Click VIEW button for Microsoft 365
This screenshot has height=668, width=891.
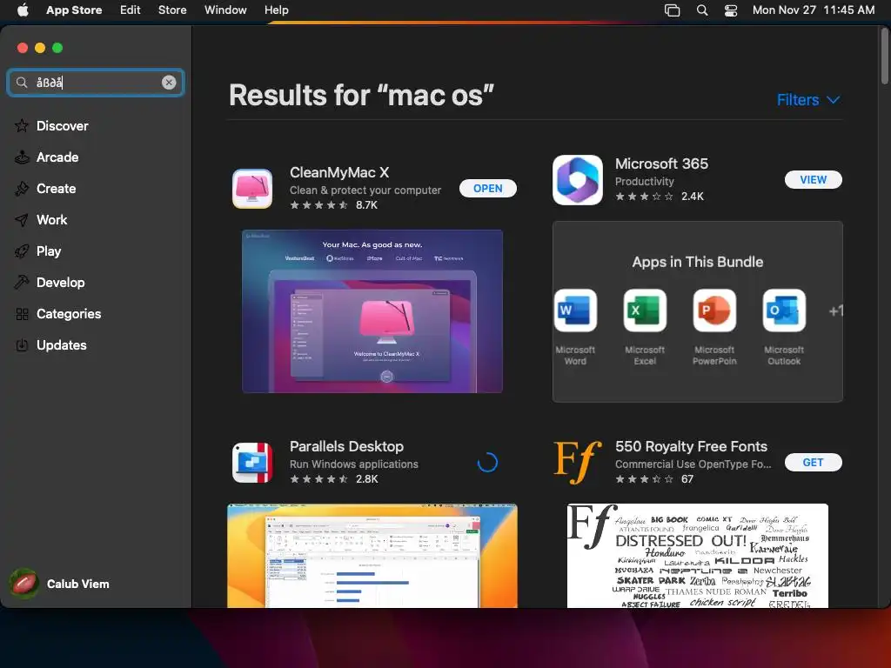pyautogui.click(x=814, y=179)
